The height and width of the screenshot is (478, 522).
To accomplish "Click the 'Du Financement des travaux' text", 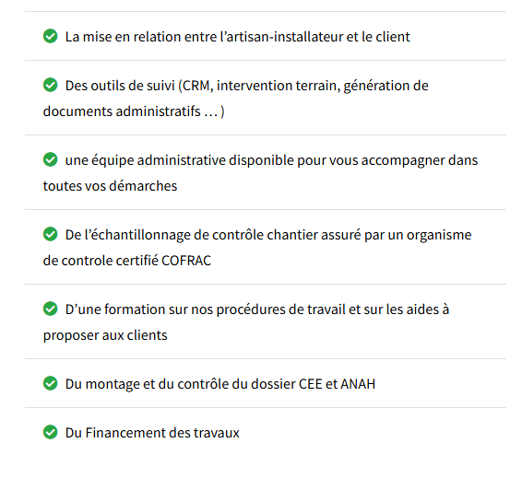I will (x=152, y=433).
